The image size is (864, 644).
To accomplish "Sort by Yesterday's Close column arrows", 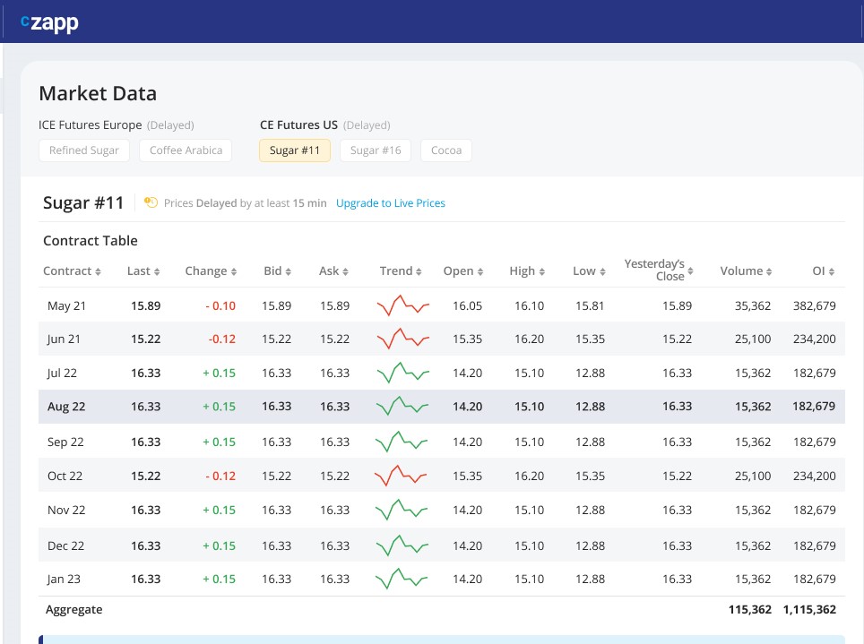I will (x=690, y=270).
